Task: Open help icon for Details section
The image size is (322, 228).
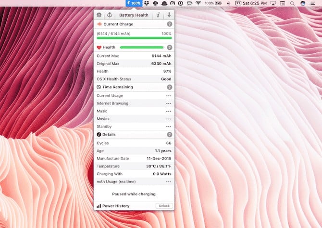Action: coord(169,135)
